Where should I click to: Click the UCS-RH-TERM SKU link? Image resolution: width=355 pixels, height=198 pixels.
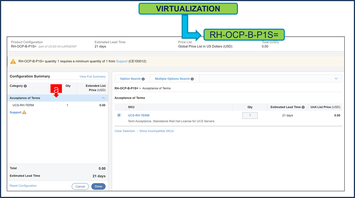[138, 115]
